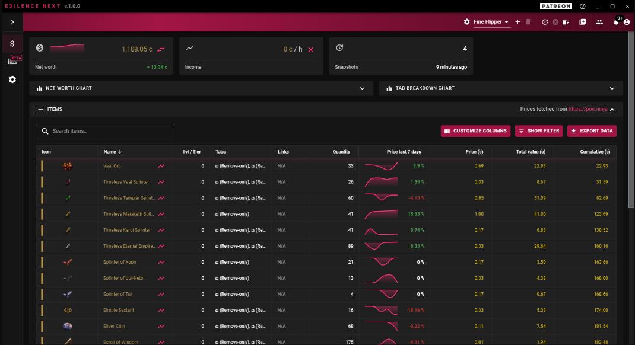Click the Income trend arrow icon
The width and height of the screenshot is (635, 345).
(x=189, y=48)
